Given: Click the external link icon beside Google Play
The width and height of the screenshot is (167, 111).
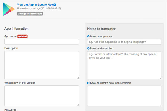Looking at the screenshot, I should [x=55, y=4].
